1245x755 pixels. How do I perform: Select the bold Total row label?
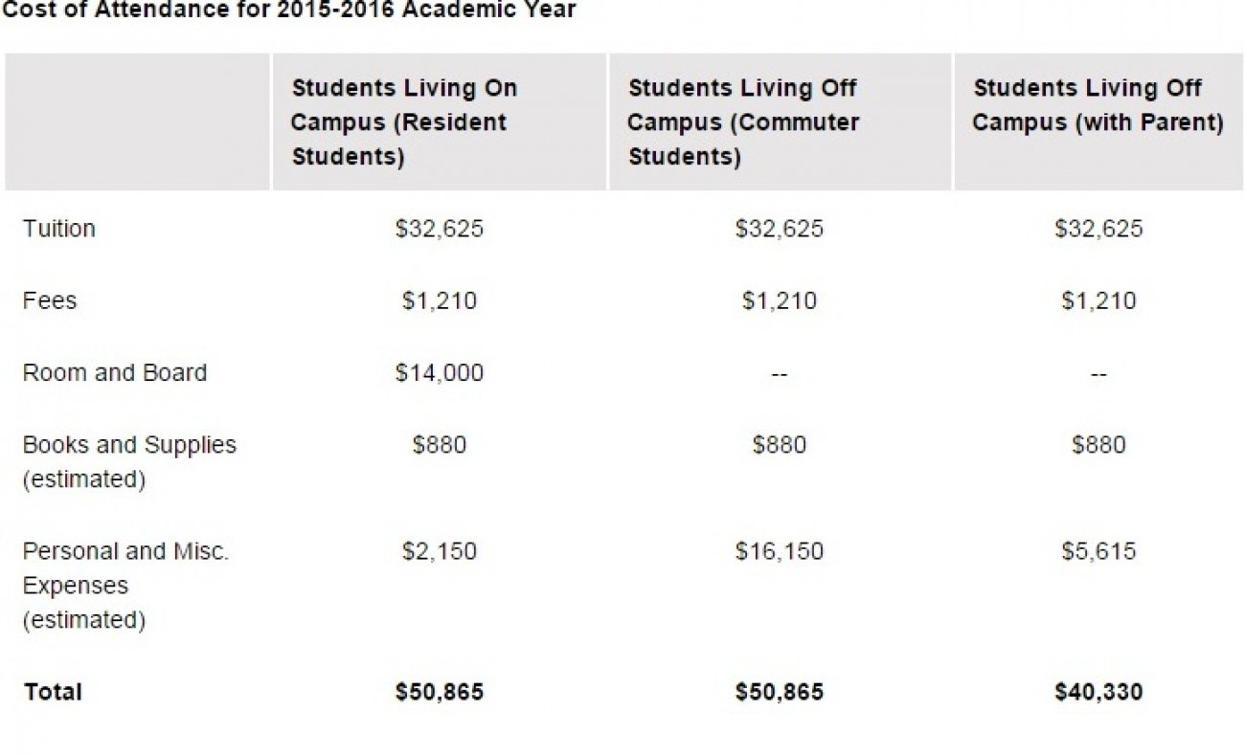(x=54, y=691)
